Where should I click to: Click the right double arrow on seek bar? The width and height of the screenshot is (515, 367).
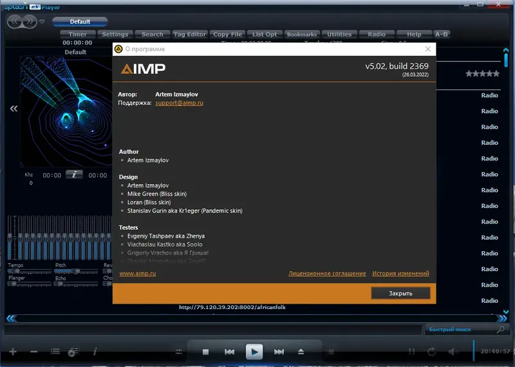pos(503,318)
